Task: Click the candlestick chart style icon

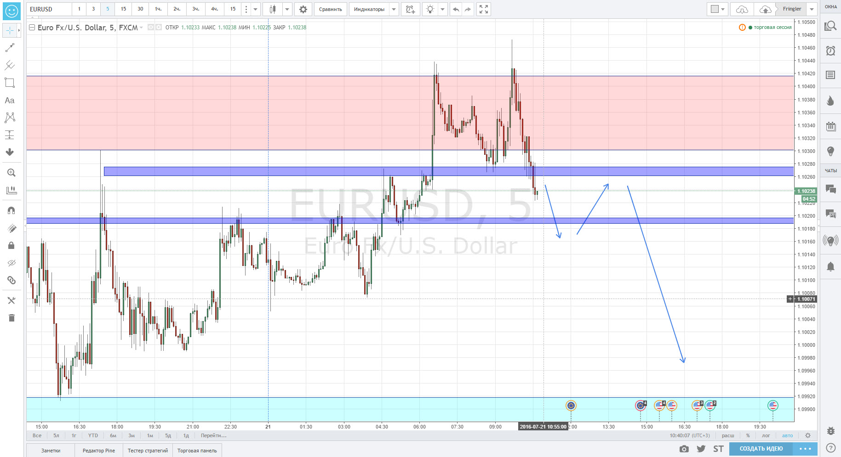Action: (x=273, y=9)
